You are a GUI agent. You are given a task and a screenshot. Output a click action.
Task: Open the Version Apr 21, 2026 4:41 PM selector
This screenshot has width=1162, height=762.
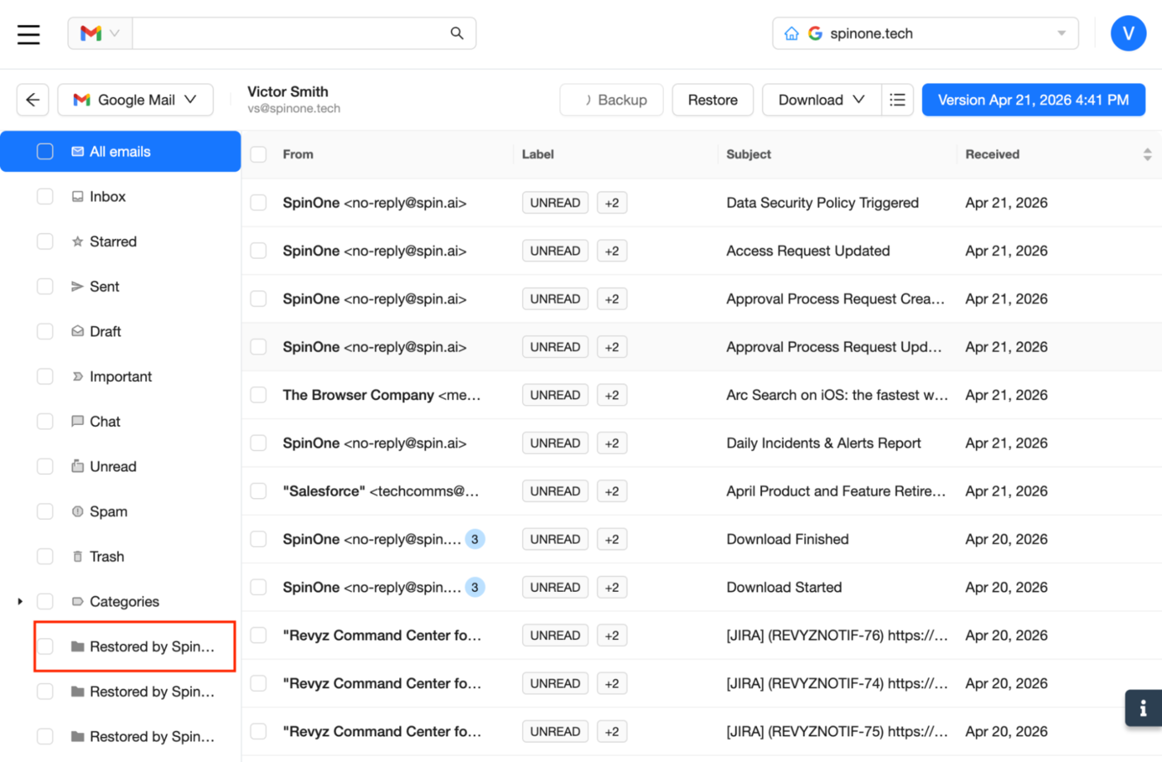(1033, 100)
